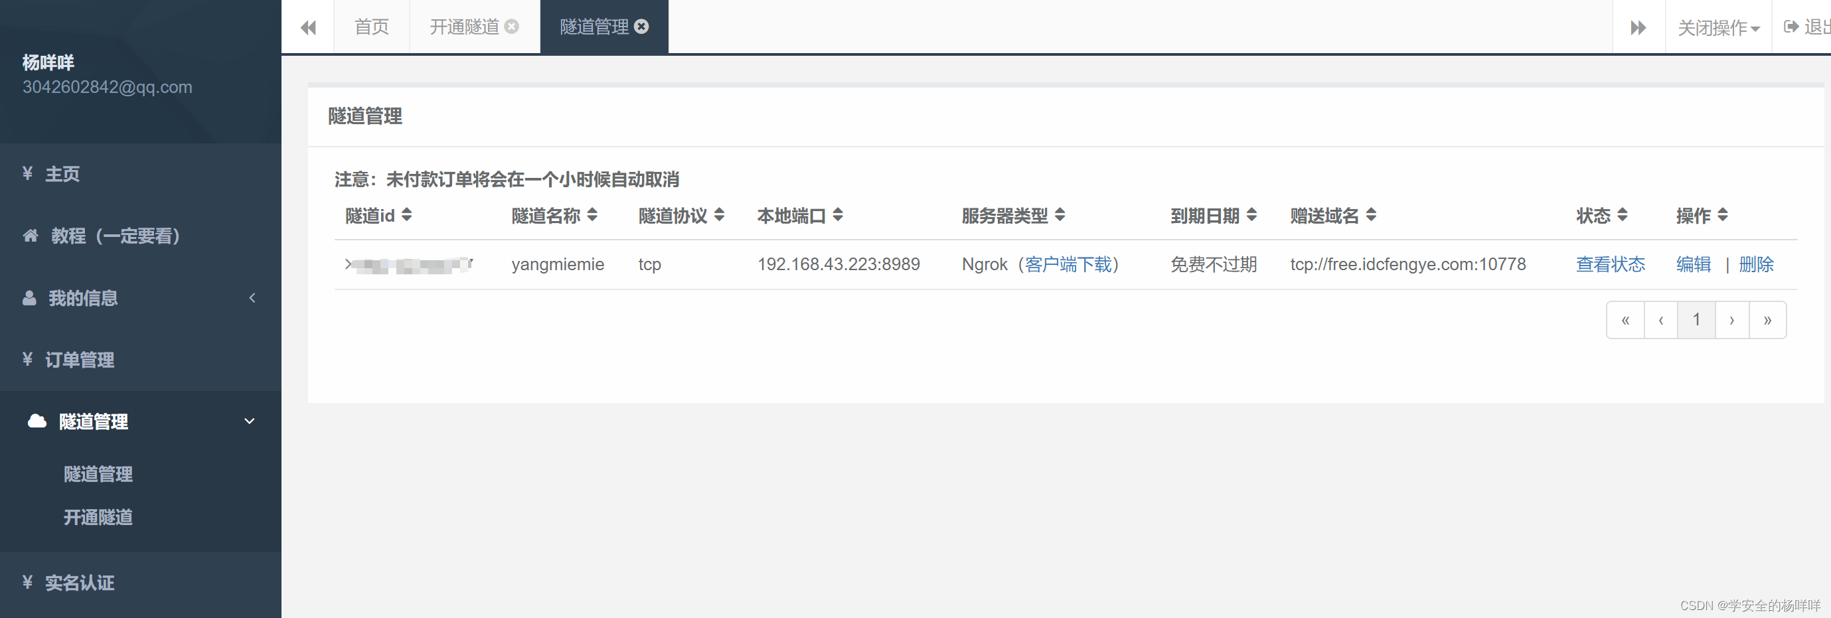
Task: Click the left double-arrow tab scroll icon
Action: click(308, 27)
